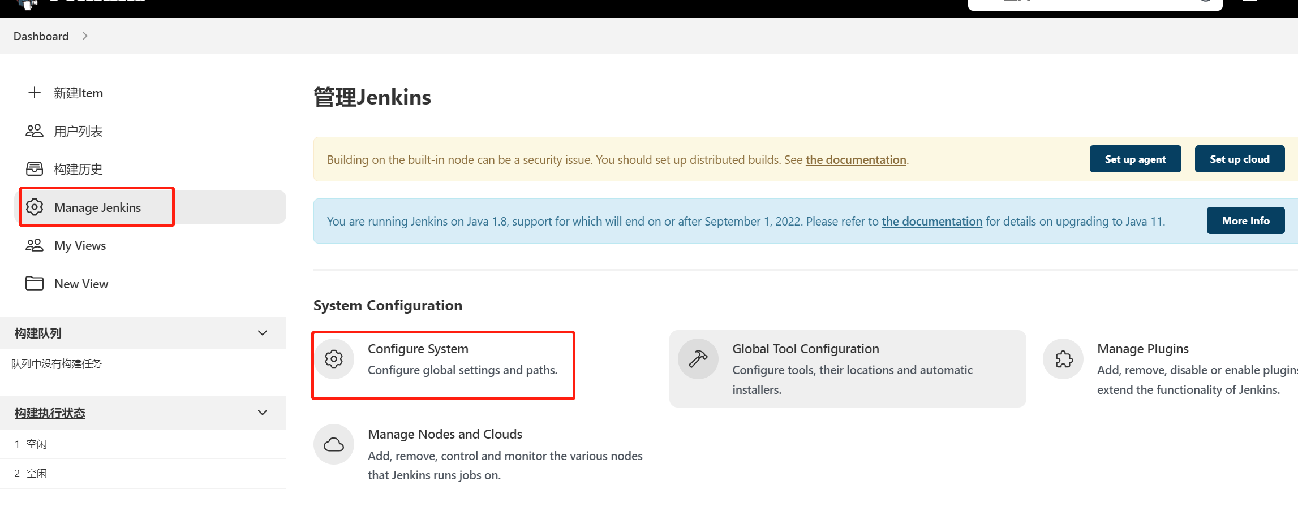Open the documentation link in the Java notice
1298x507 pixels.
pyautogui.click(x=932, y=222)
